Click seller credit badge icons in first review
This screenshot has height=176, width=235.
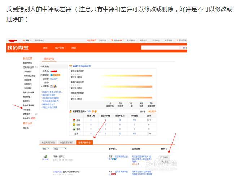click(114, 159)
